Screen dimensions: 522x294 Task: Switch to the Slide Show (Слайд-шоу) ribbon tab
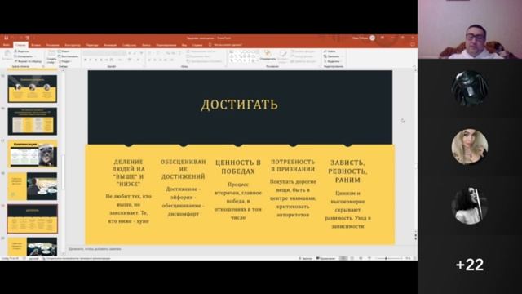click(x=129, y=45)
